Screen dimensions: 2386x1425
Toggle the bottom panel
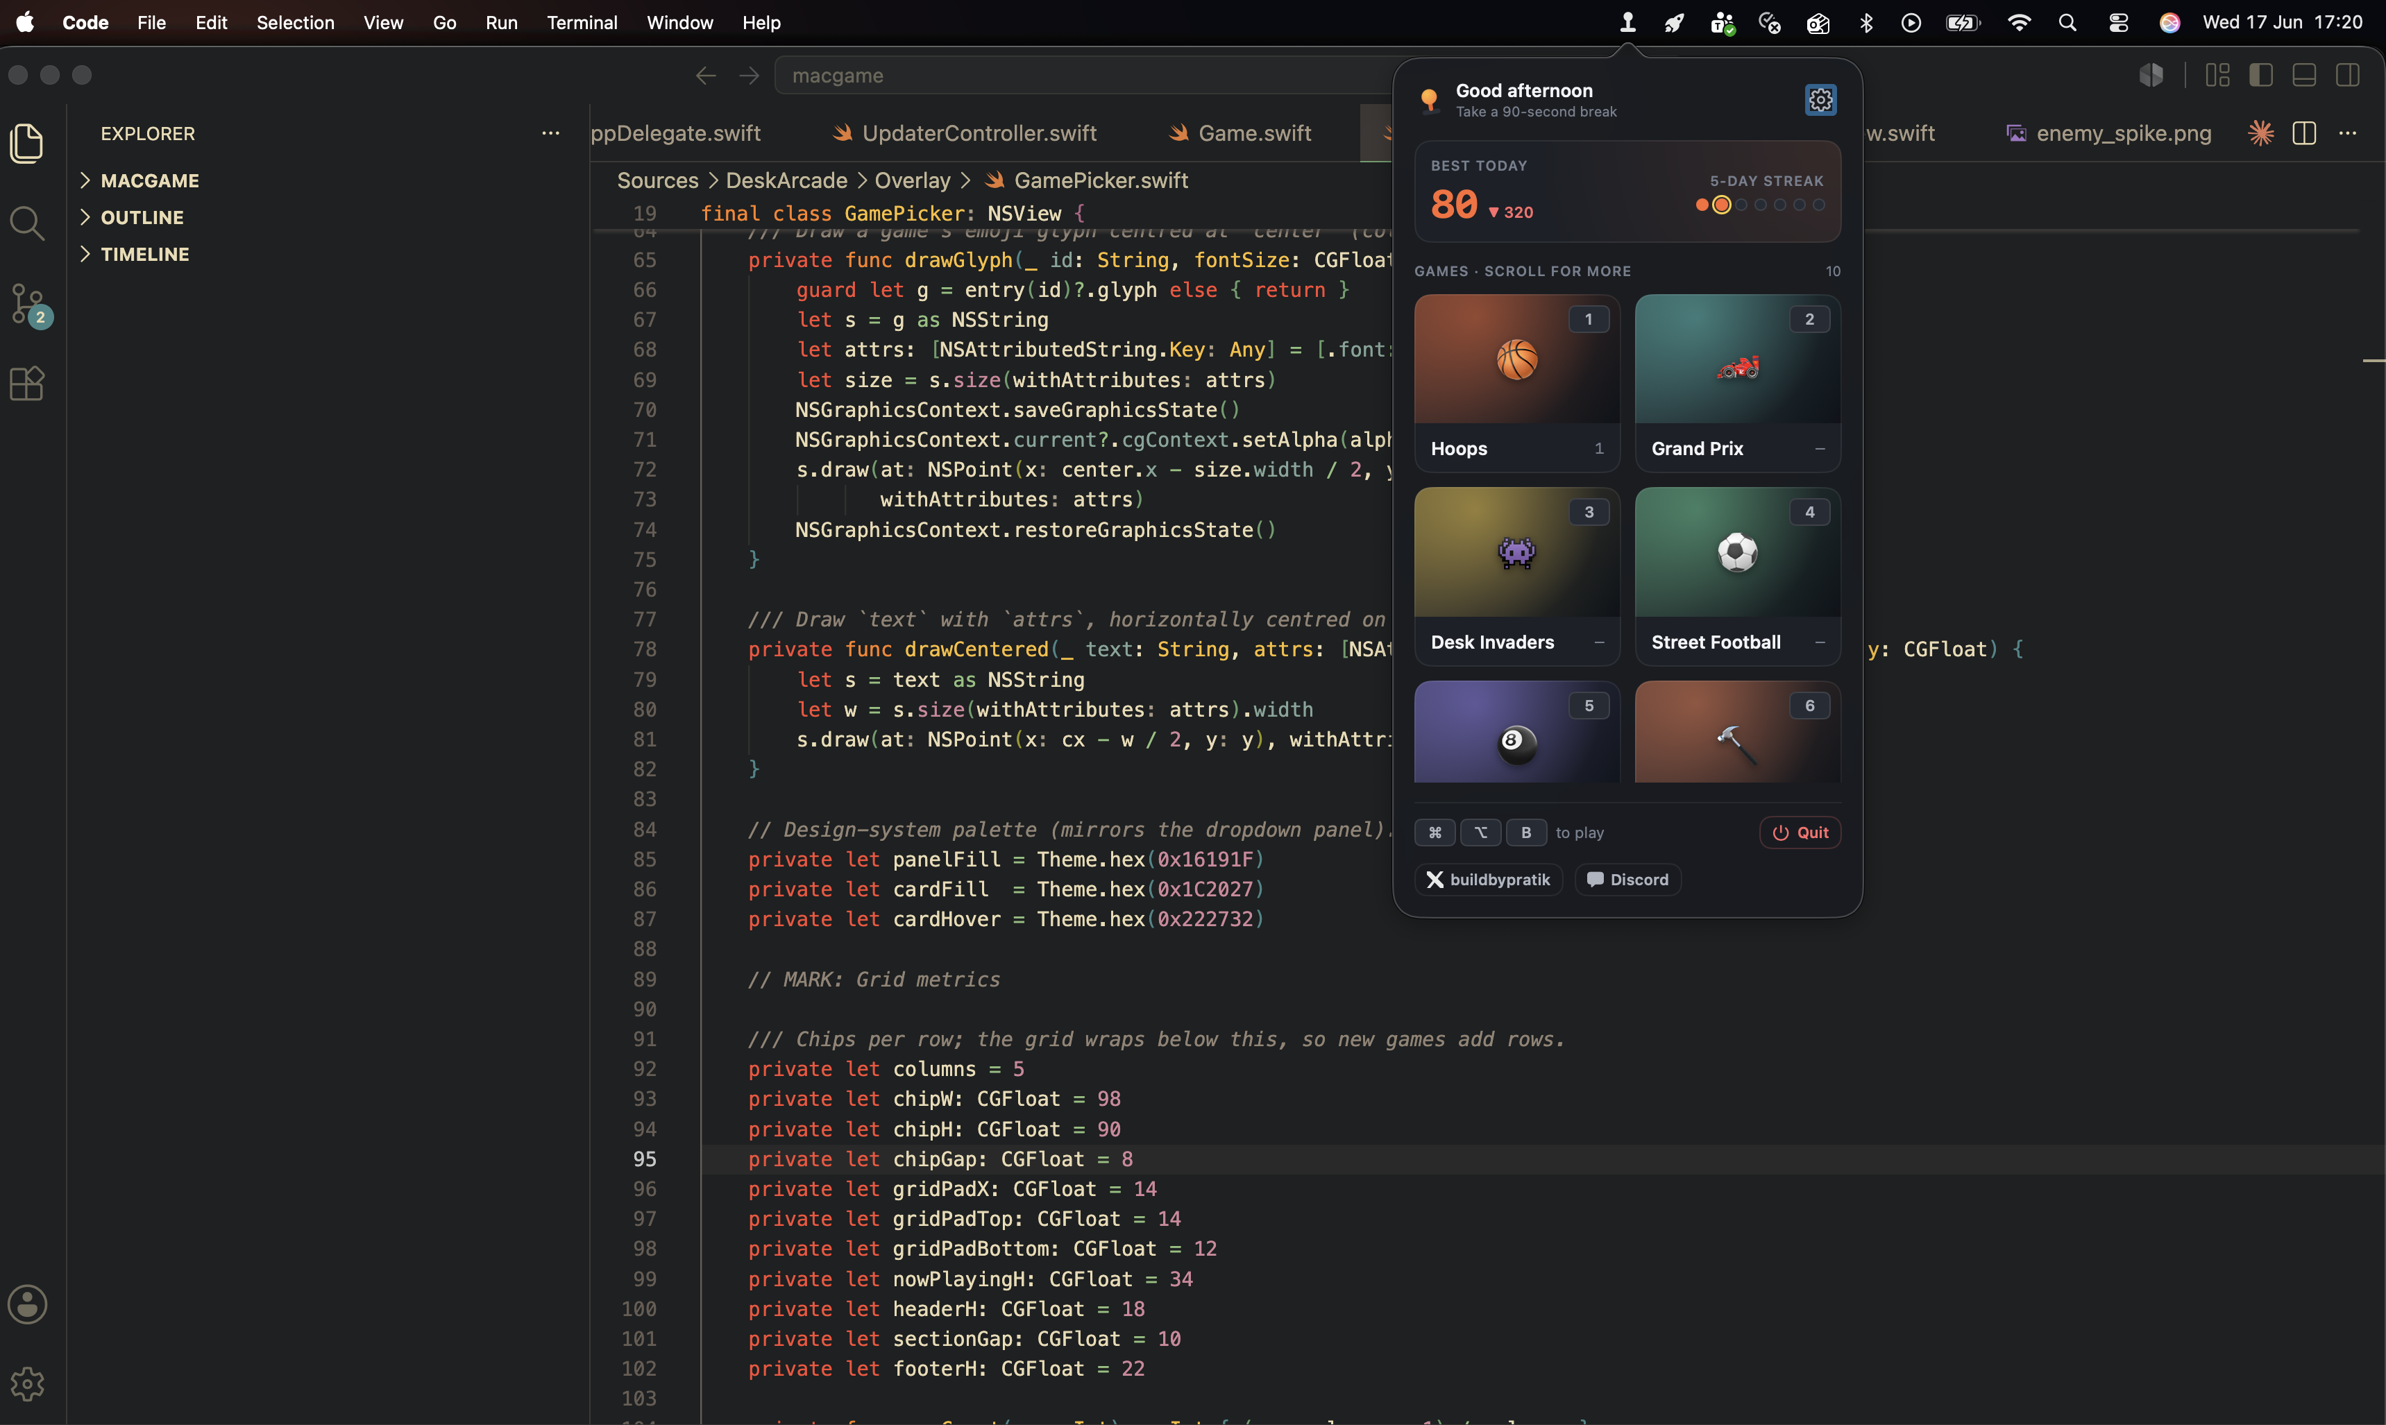pyautogui.click(x=2303, y=76)
